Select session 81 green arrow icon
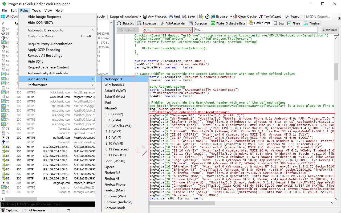This screenshot has width=341, height=213. point(4,147)
